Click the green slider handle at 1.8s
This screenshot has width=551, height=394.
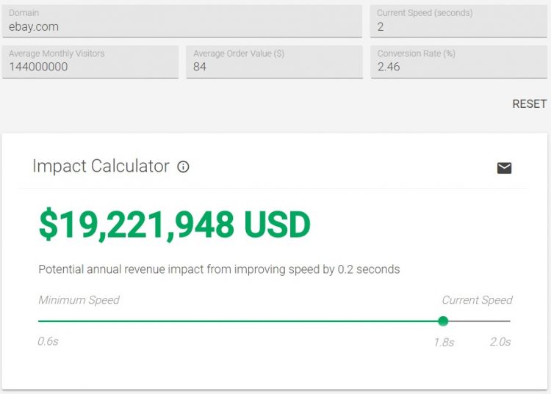[443, 321]
